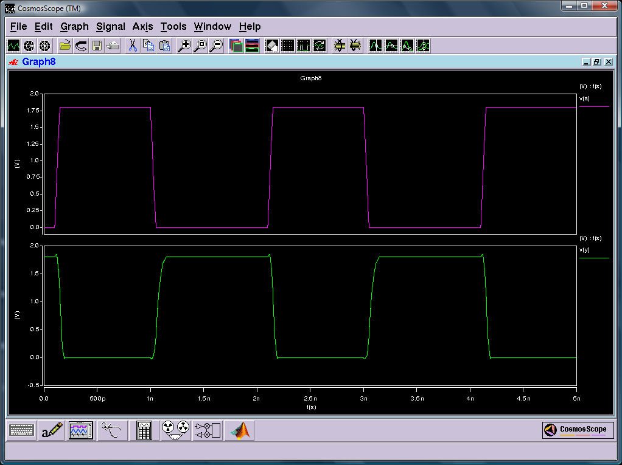Restore the Graph8 inner window
Screen dimensions: 622x465
(597, 62)
